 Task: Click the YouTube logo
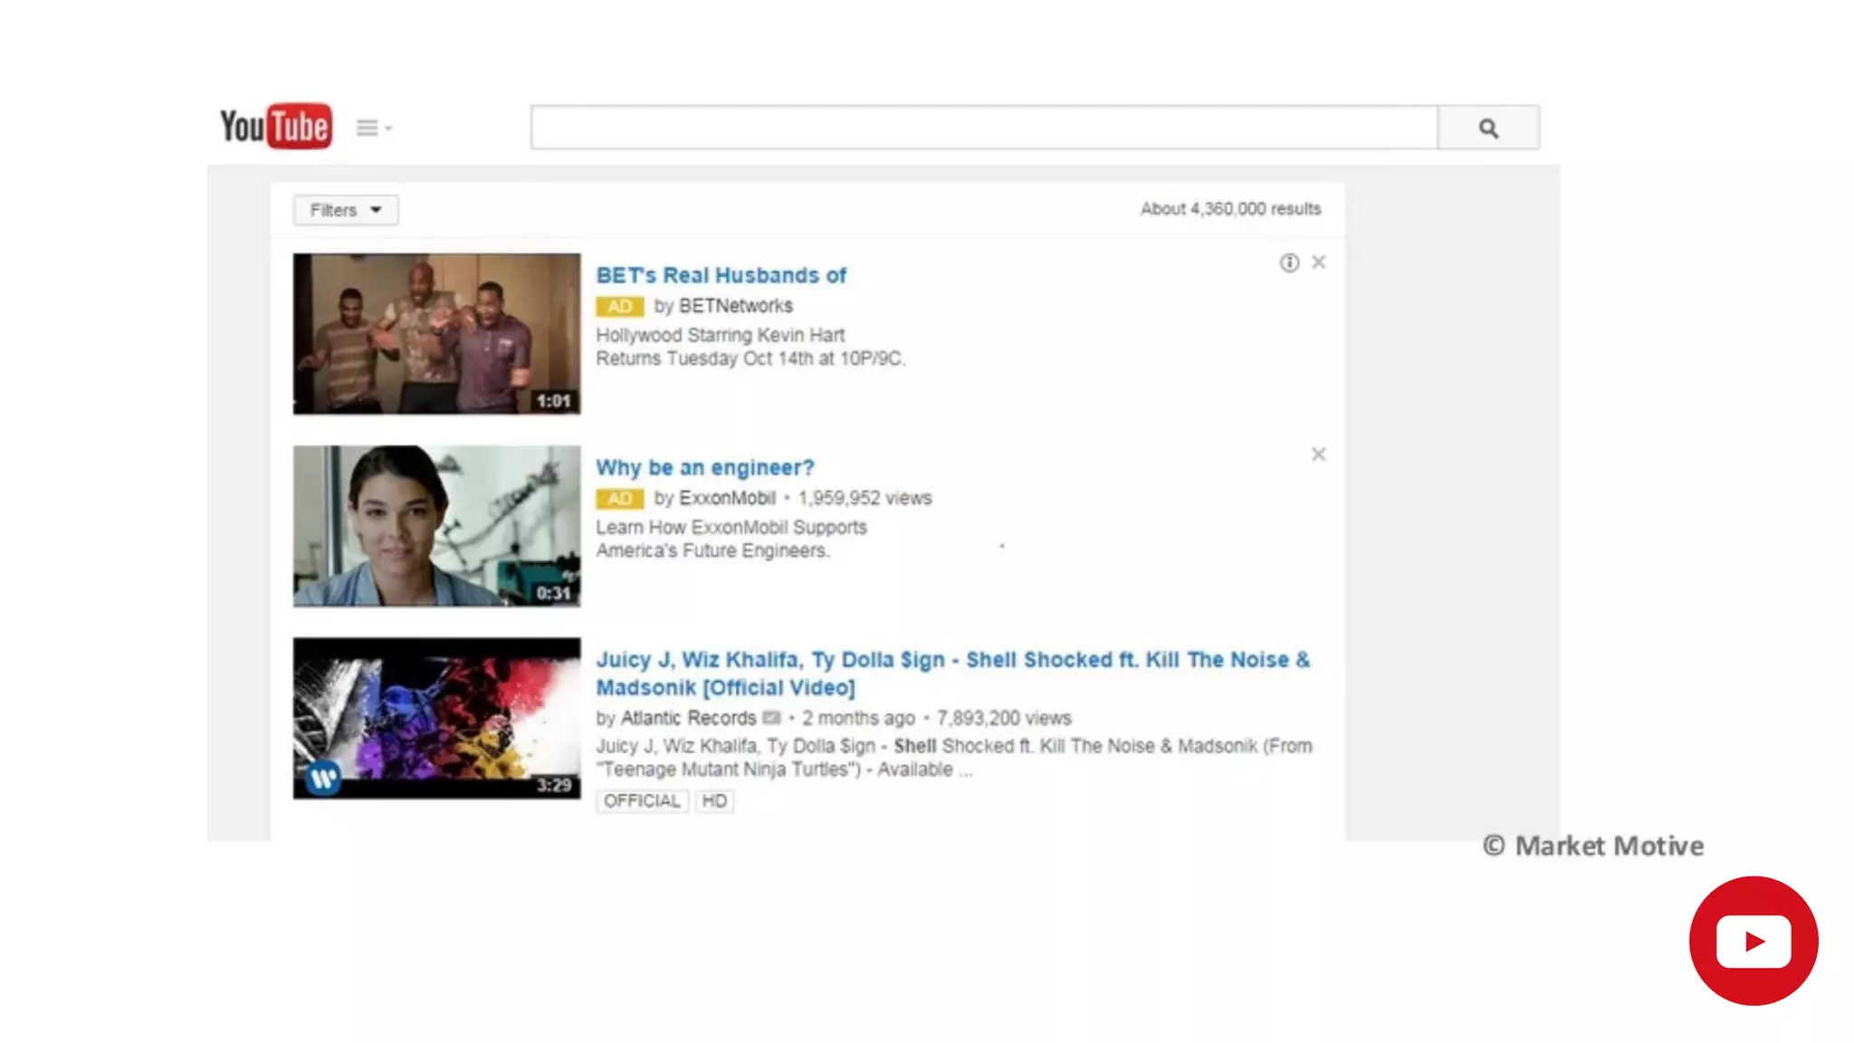tap(276, 126)
